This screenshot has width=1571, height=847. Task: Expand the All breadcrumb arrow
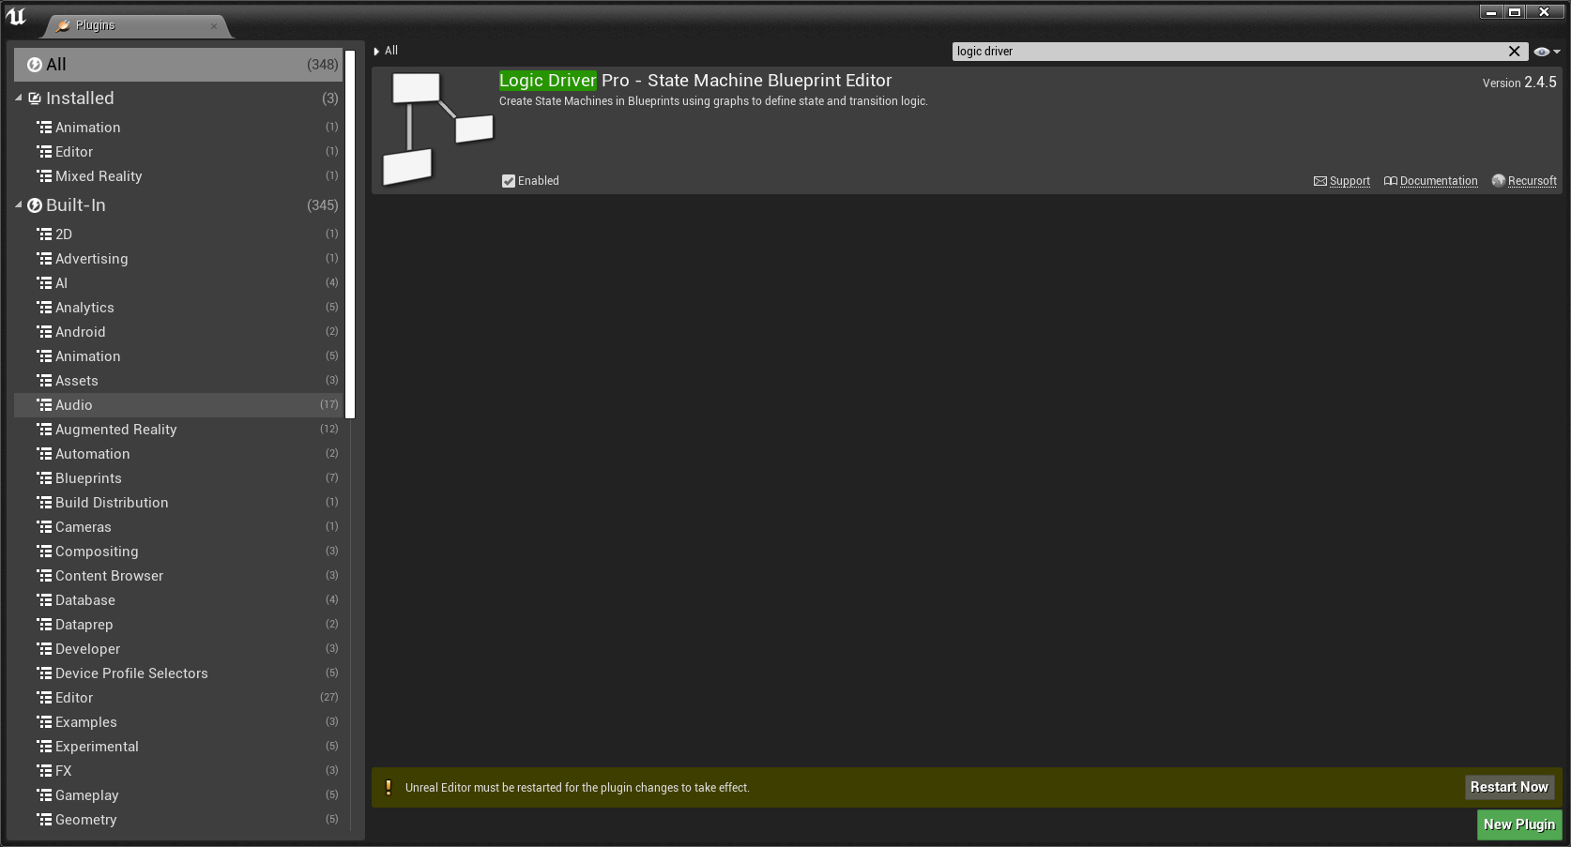pos(376,52)
